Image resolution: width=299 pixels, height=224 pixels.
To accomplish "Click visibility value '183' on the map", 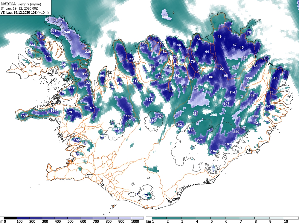I will pos(143,43).
